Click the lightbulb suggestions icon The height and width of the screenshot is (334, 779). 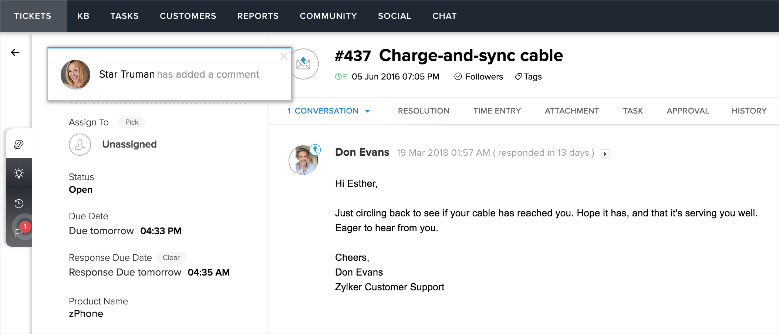click(x=19, y=173)
